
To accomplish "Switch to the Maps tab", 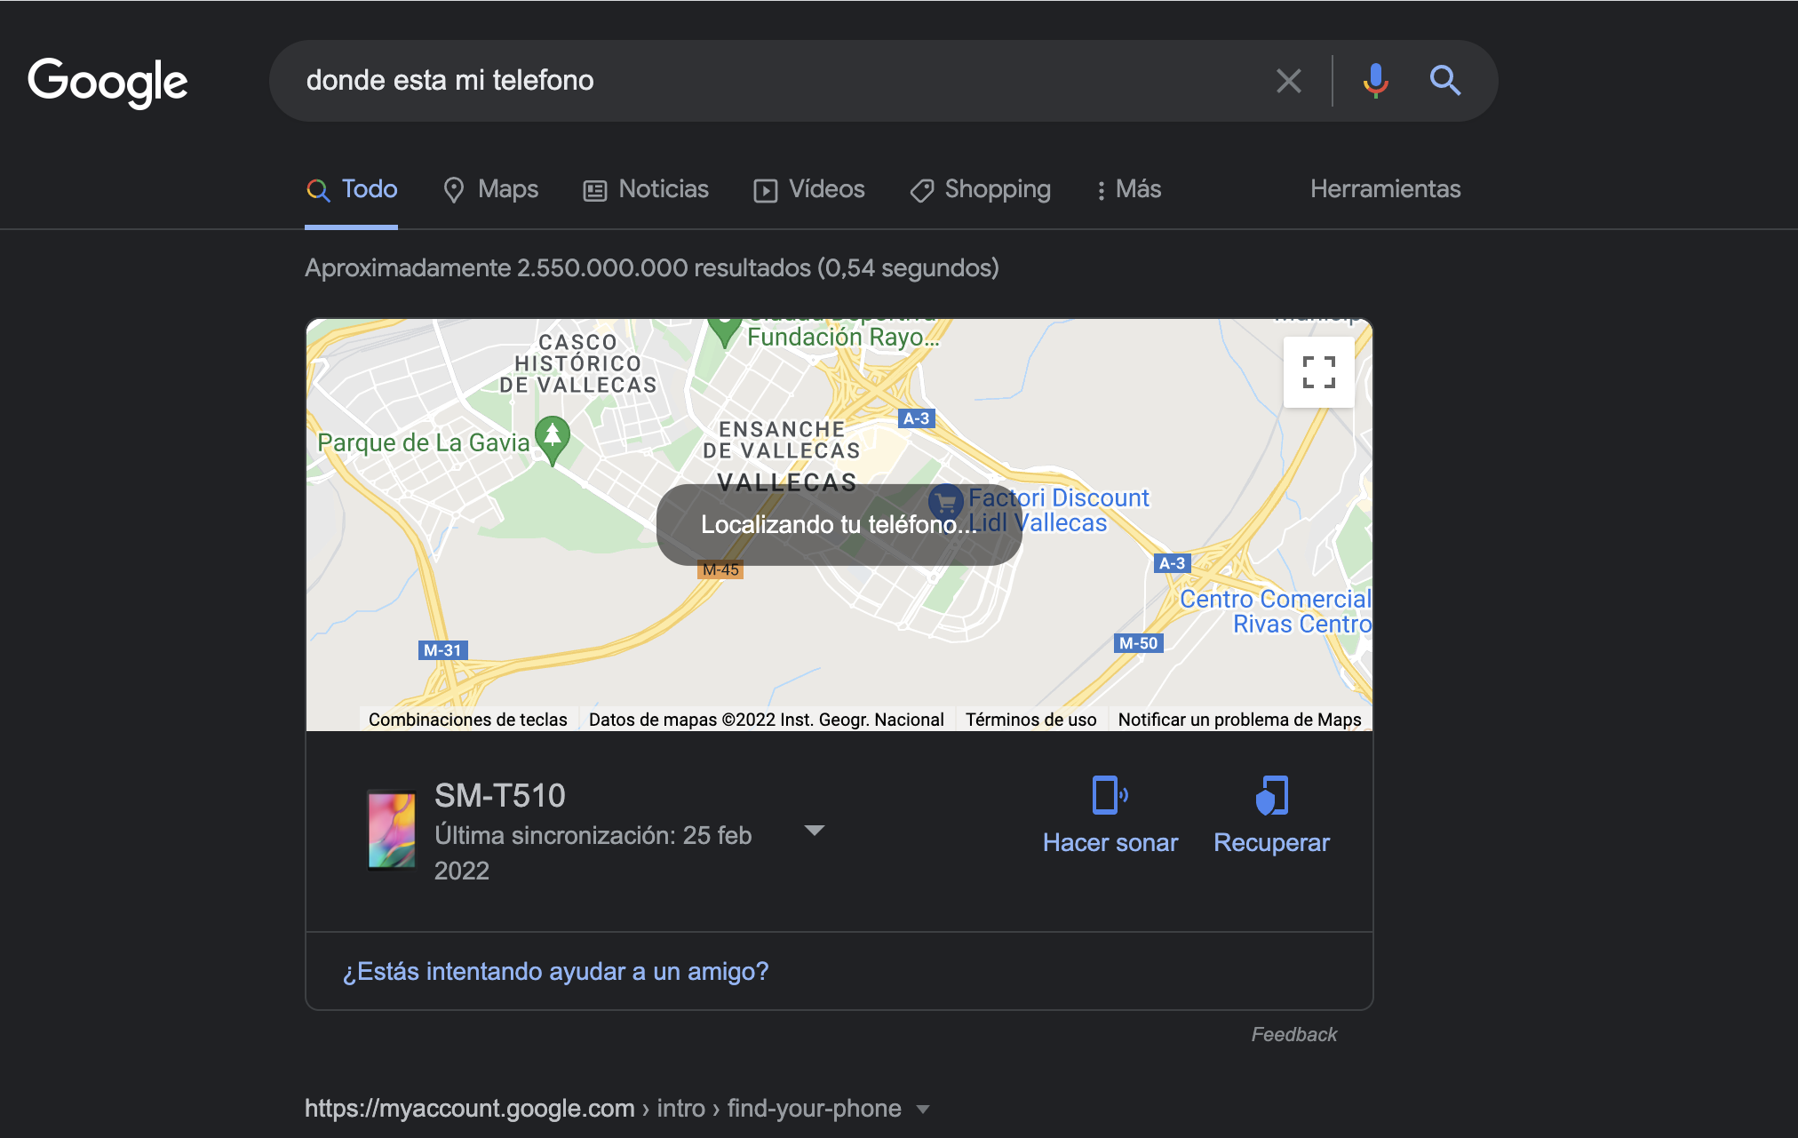I will click(490, 189).
